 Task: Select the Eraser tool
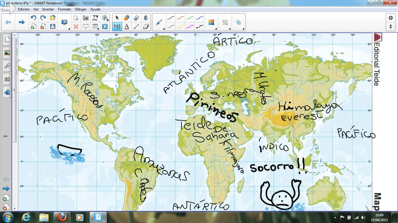[146, 27]
